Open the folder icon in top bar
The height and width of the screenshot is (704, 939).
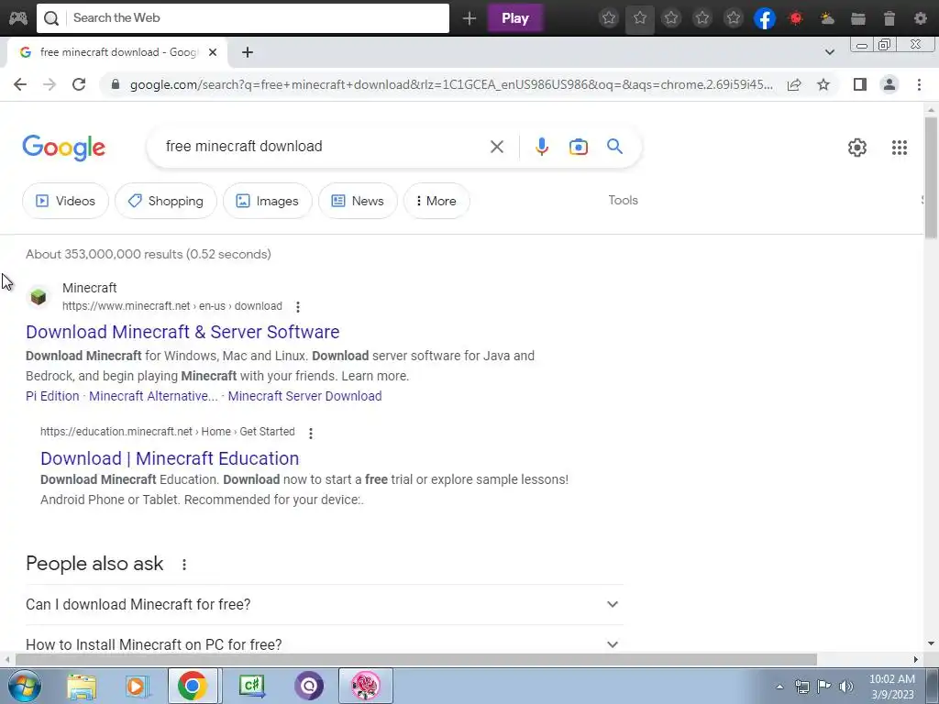pyautogui.click(x=858, y=18)
